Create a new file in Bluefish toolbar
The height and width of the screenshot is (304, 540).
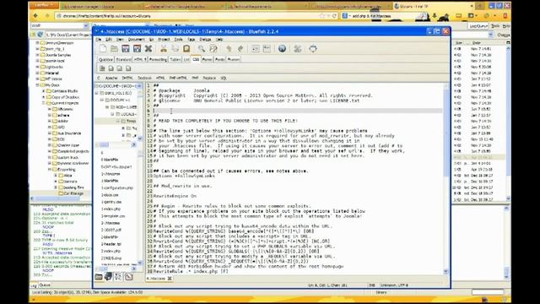[x=103, y=49]
